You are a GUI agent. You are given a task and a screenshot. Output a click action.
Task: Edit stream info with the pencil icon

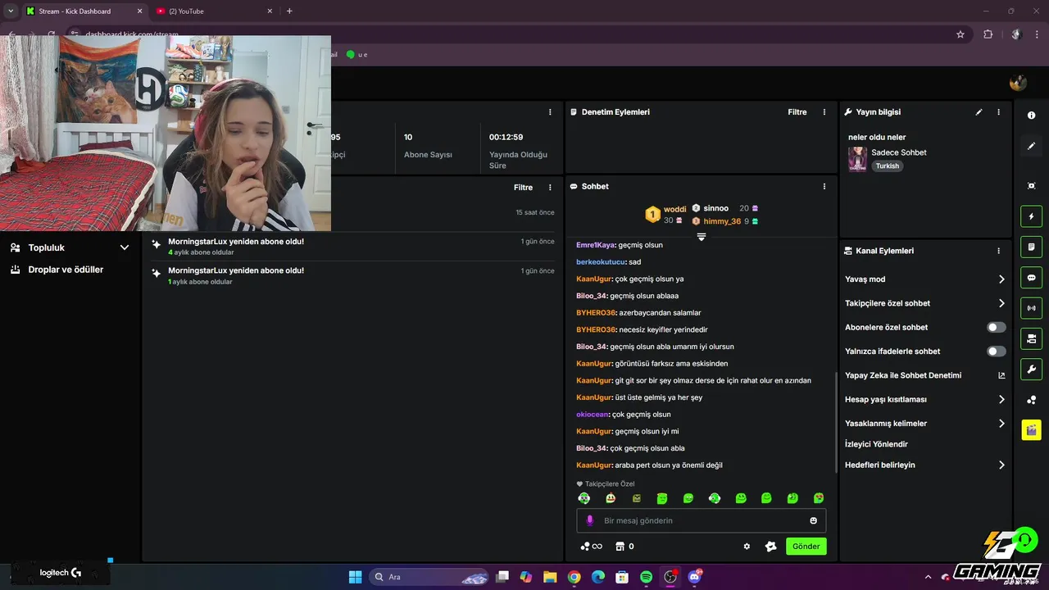tap(979, 112)
